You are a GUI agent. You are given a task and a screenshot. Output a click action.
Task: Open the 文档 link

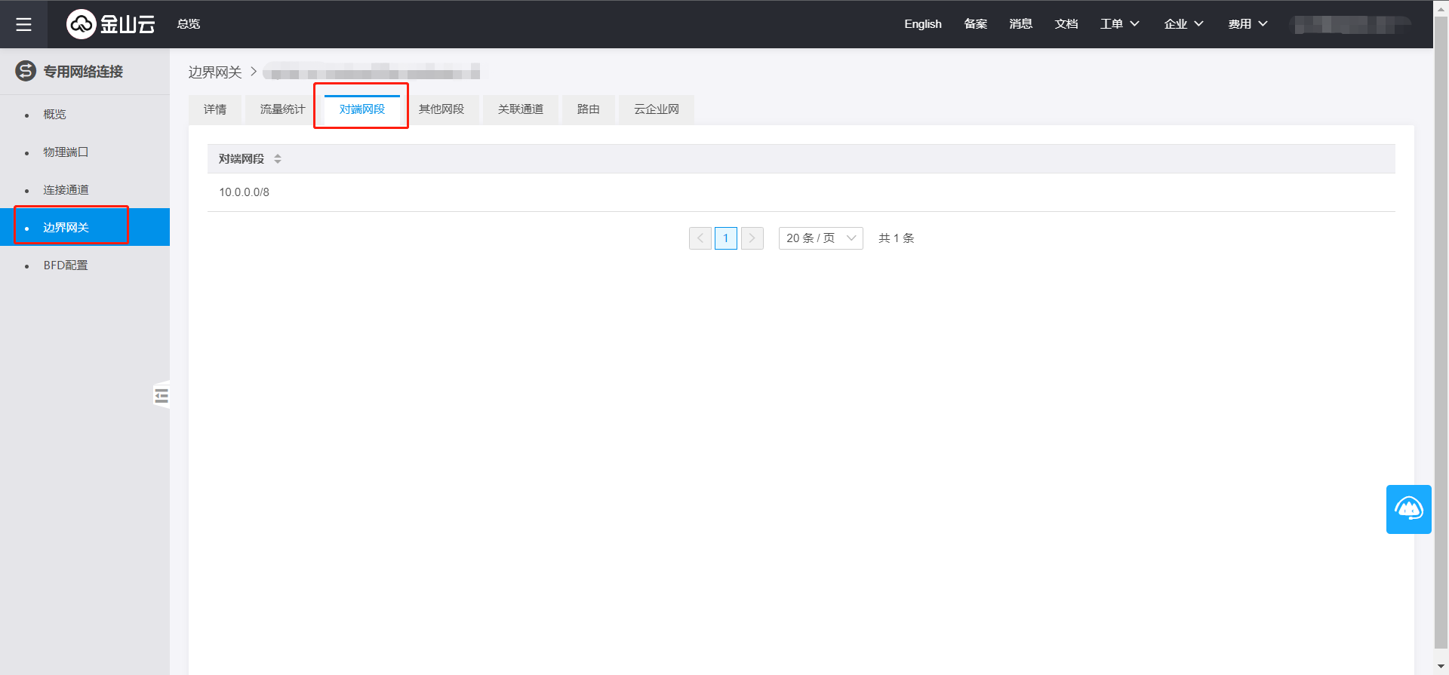[x=1066, y=24]
